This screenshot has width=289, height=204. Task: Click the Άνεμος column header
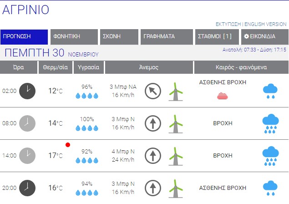148,67
